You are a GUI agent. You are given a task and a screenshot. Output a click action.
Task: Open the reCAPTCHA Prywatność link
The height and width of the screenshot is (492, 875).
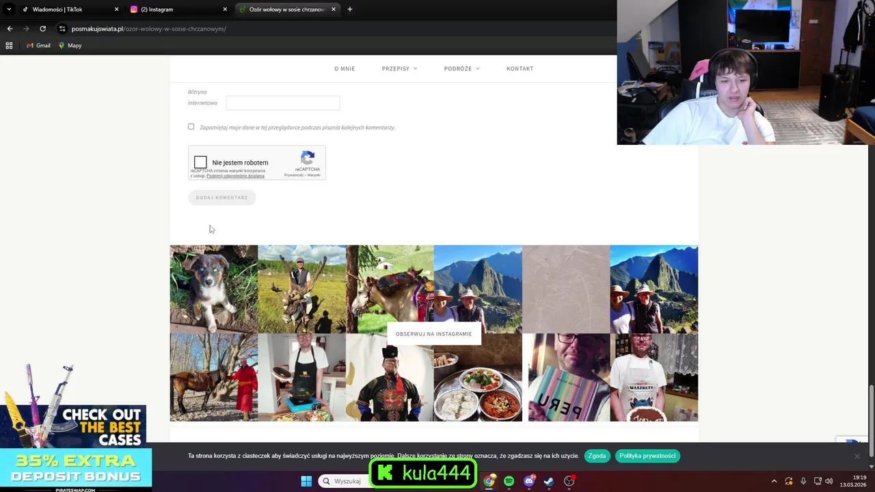coord(294,175)
